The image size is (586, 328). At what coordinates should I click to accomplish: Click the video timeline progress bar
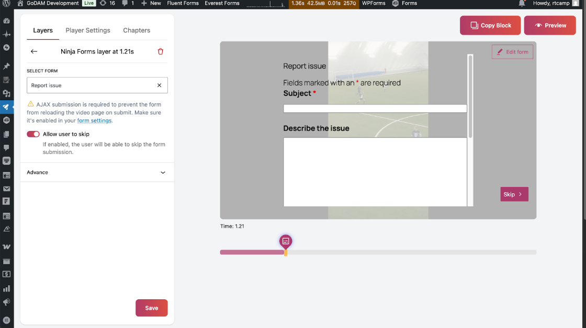click(408, 252)
